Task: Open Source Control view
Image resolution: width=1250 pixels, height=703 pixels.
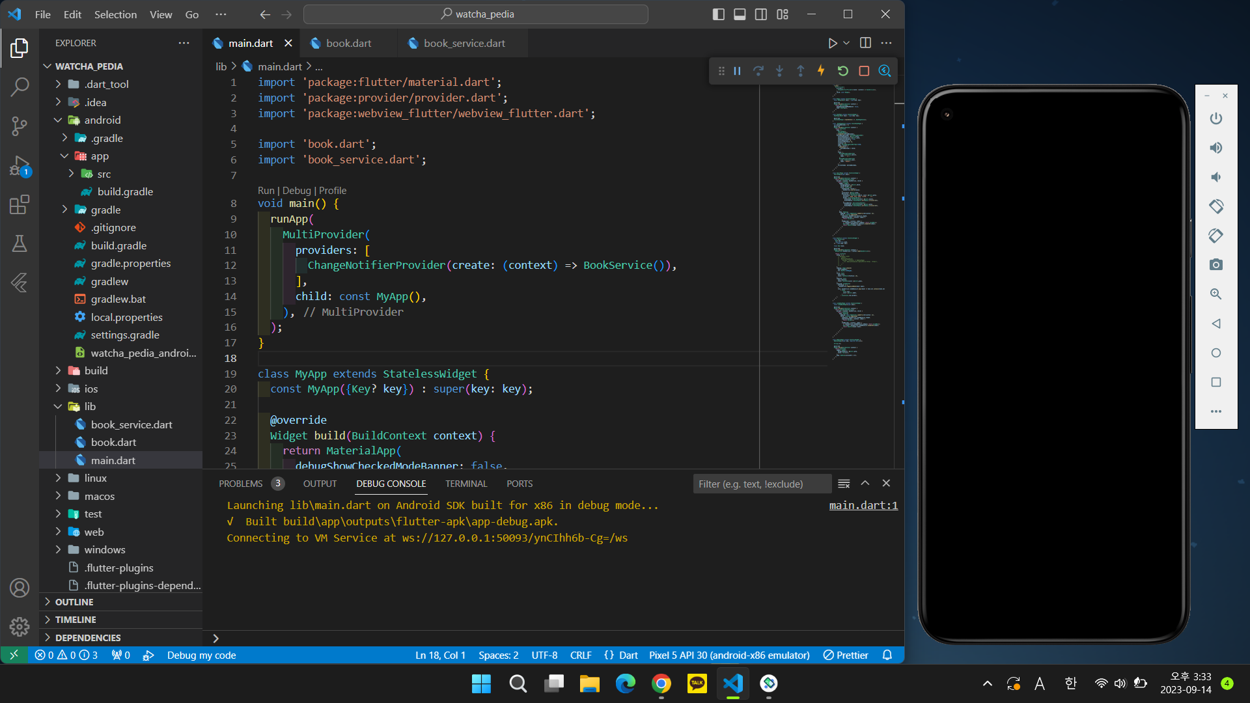Action: [x=20, y=126]
